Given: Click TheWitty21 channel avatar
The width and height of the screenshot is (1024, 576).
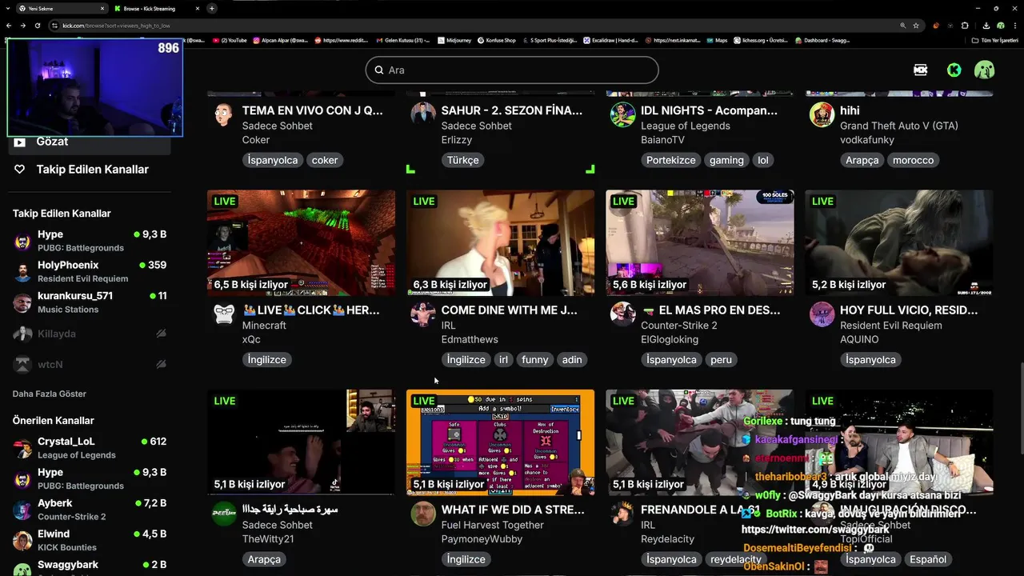Looking at the screenshot, I should 224,514.
